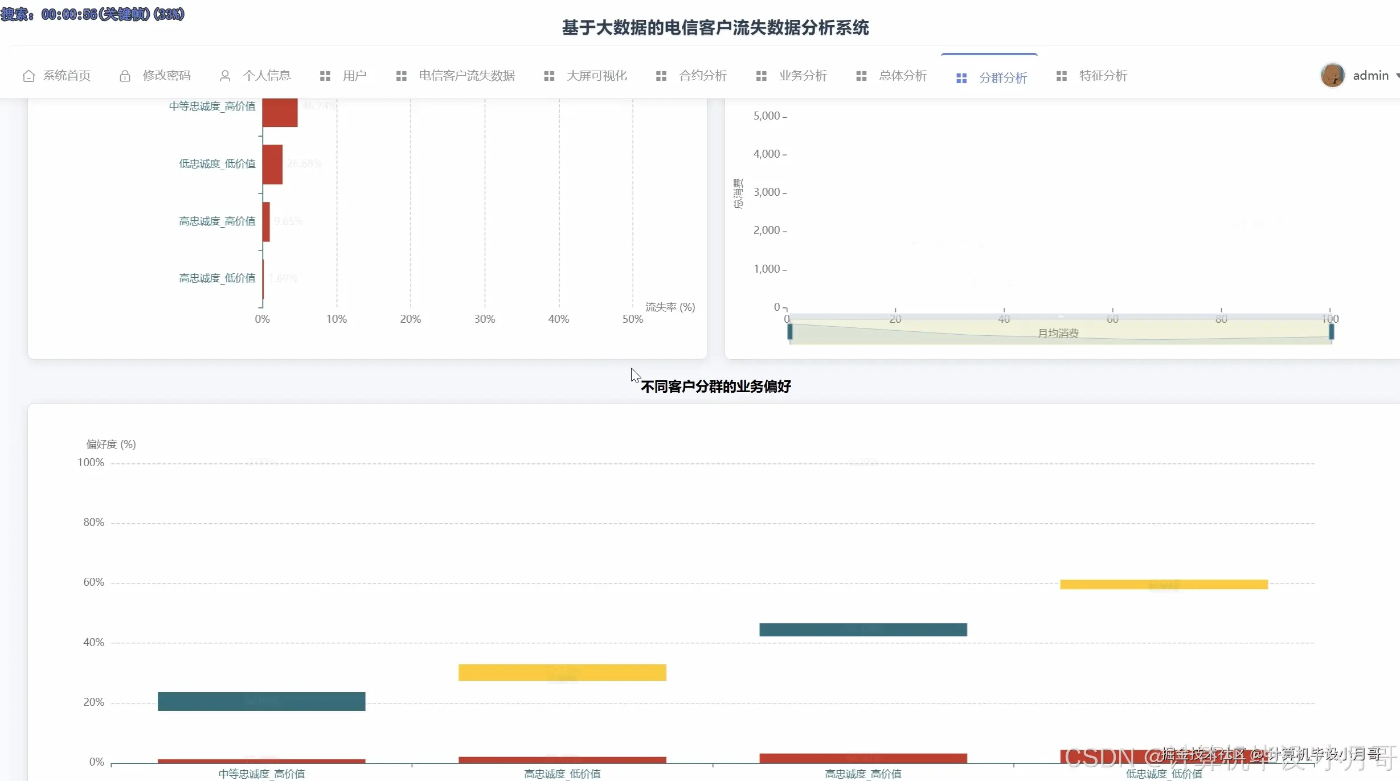Open the 业务分析 menu item

coord(803,76)
